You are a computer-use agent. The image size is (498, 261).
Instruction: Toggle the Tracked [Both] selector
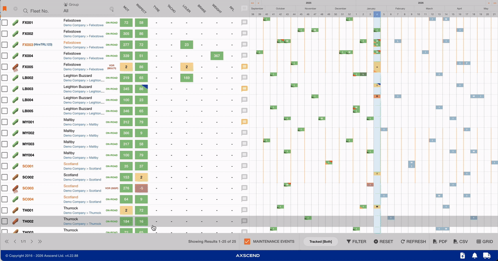pyautogui.click(x=321, y=242)
